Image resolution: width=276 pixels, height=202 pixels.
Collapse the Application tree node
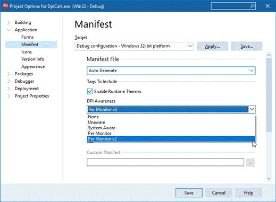[x=9, y=30]
